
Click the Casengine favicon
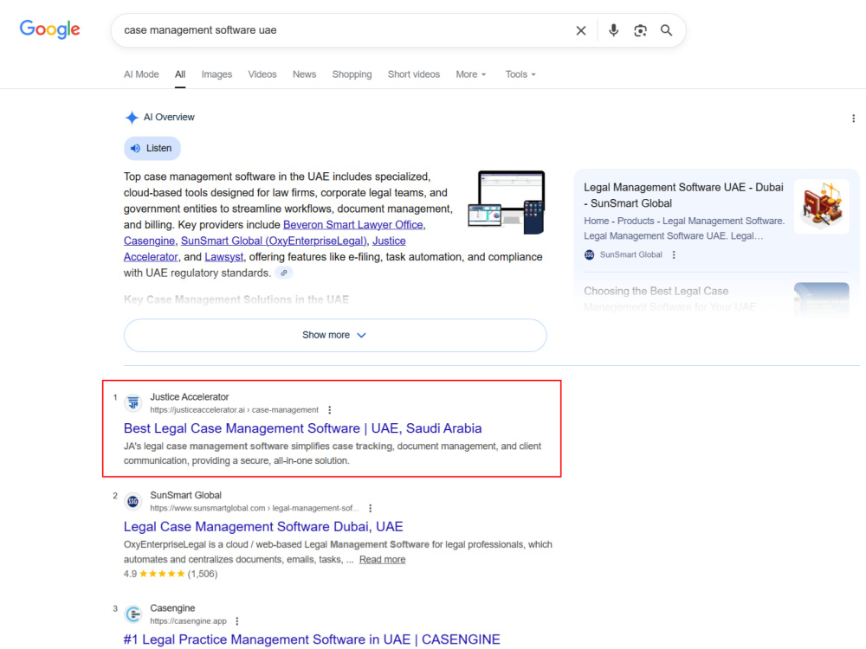coord(133,614)
